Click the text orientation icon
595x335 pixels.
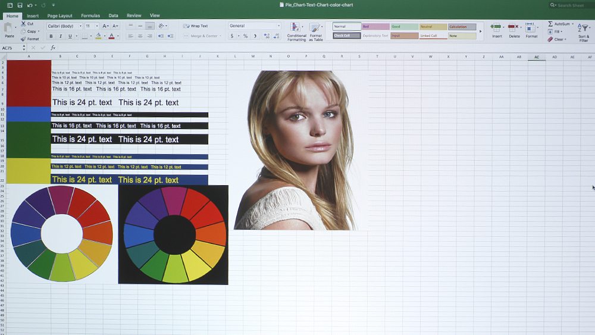tap(162, 26)
